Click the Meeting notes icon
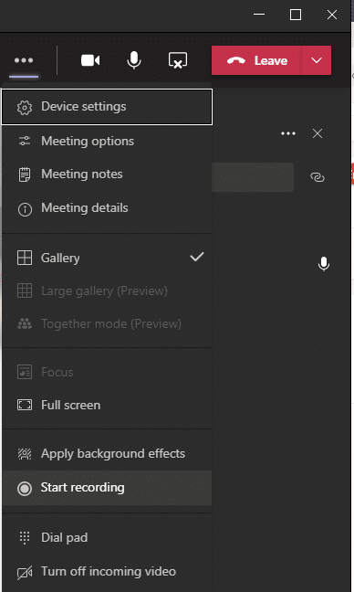 25,174
